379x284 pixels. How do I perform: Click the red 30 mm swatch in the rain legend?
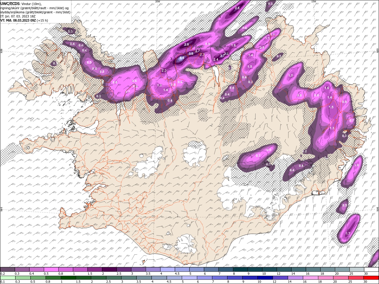371,278
